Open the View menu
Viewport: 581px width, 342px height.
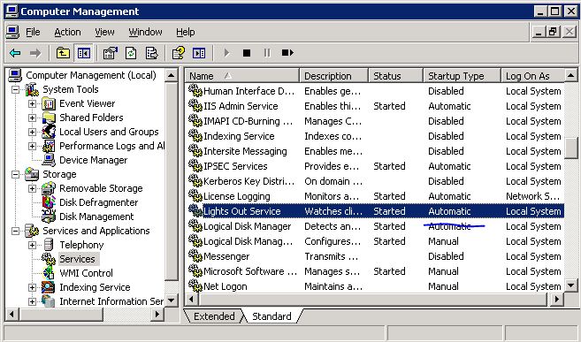[x=104, y=33]
